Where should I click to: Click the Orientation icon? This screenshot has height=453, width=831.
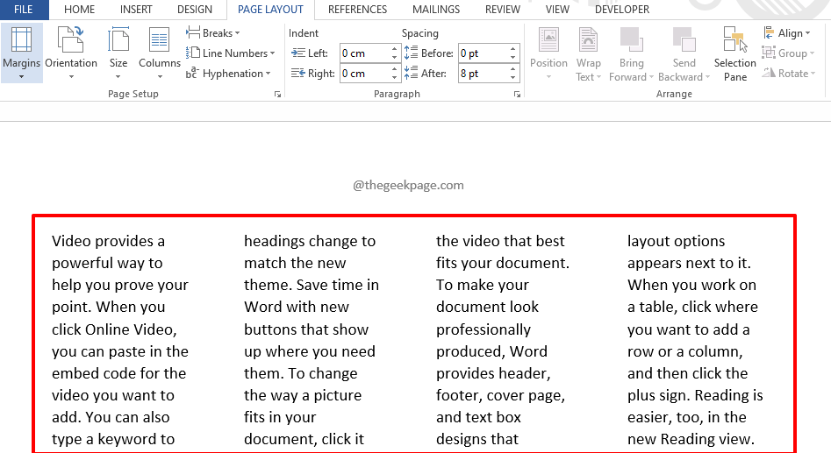(x=71, y=40)
